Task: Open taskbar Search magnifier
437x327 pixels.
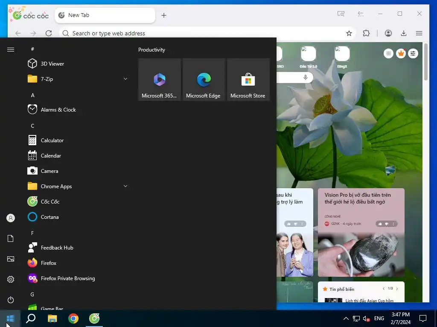Action: [31, 318]
